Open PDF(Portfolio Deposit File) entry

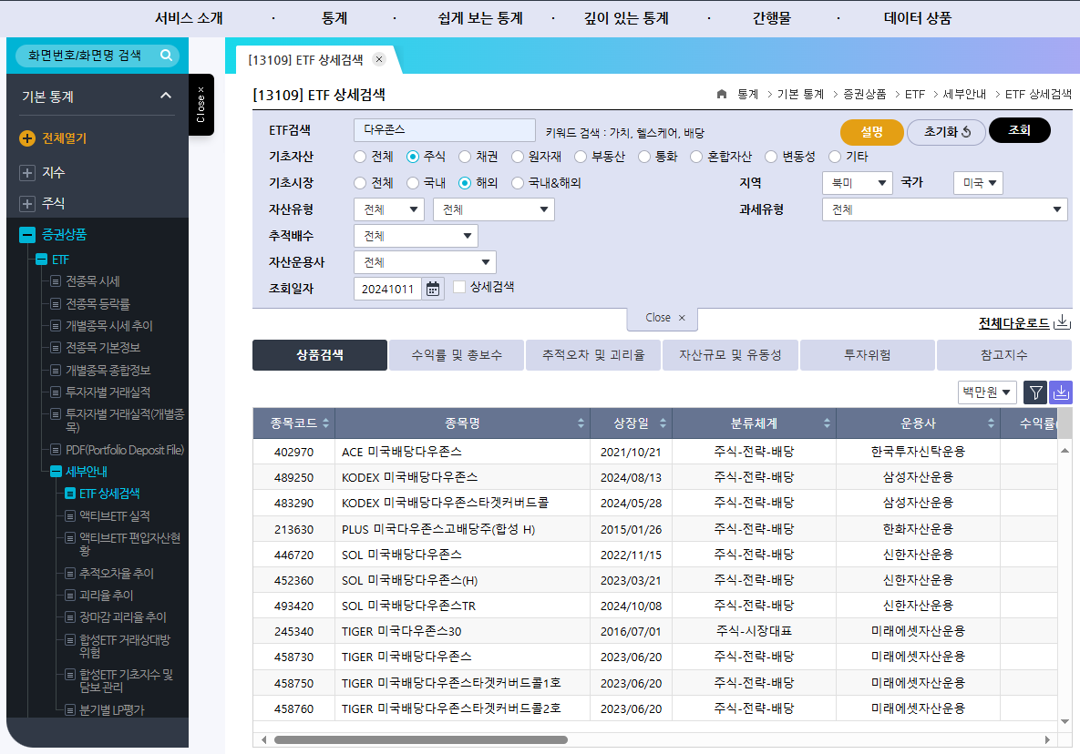pos(125,450)
